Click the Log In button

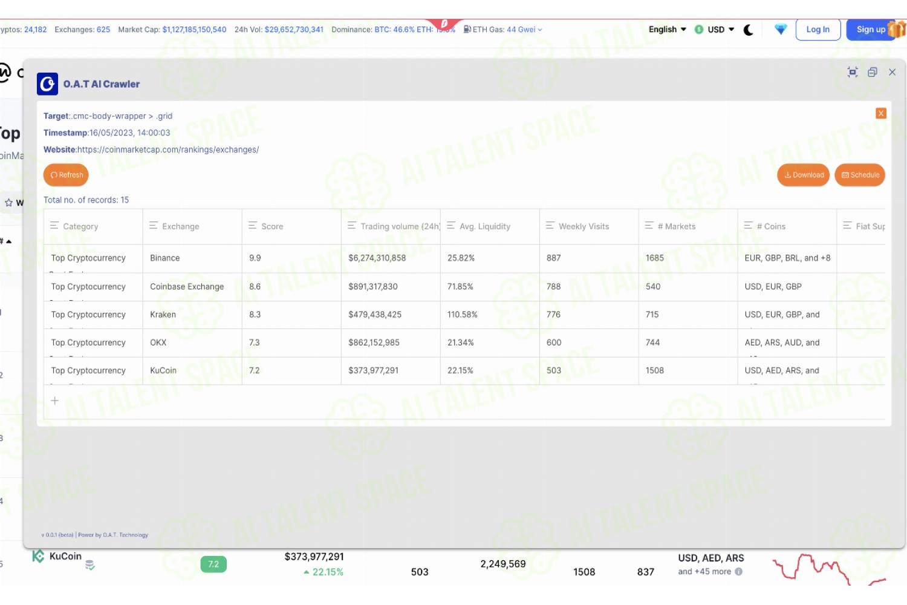tap(818, 29)
